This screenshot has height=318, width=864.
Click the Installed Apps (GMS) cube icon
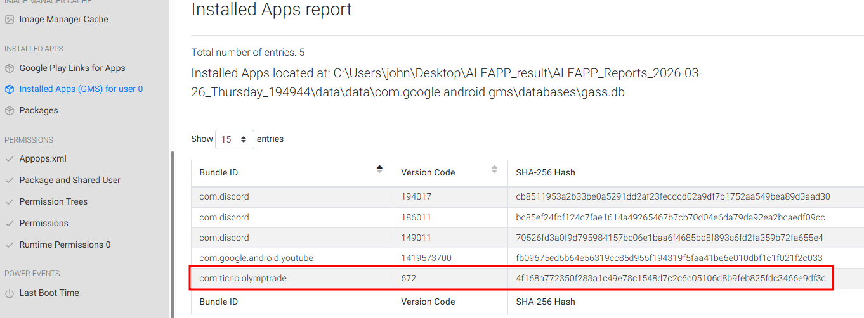pos(10,89)
